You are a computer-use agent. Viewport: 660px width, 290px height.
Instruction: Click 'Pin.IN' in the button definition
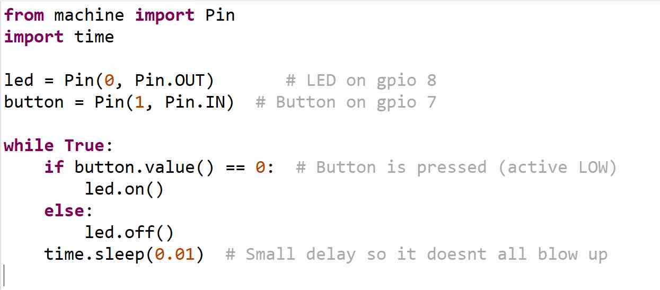click(199, 102)
